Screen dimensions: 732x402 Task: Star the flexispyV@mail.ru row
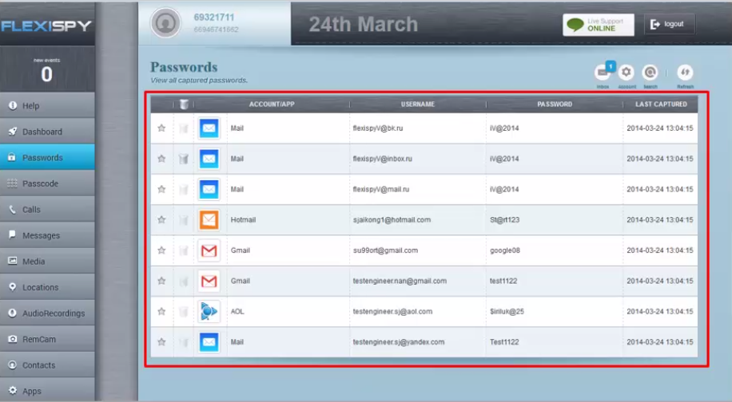161,189
